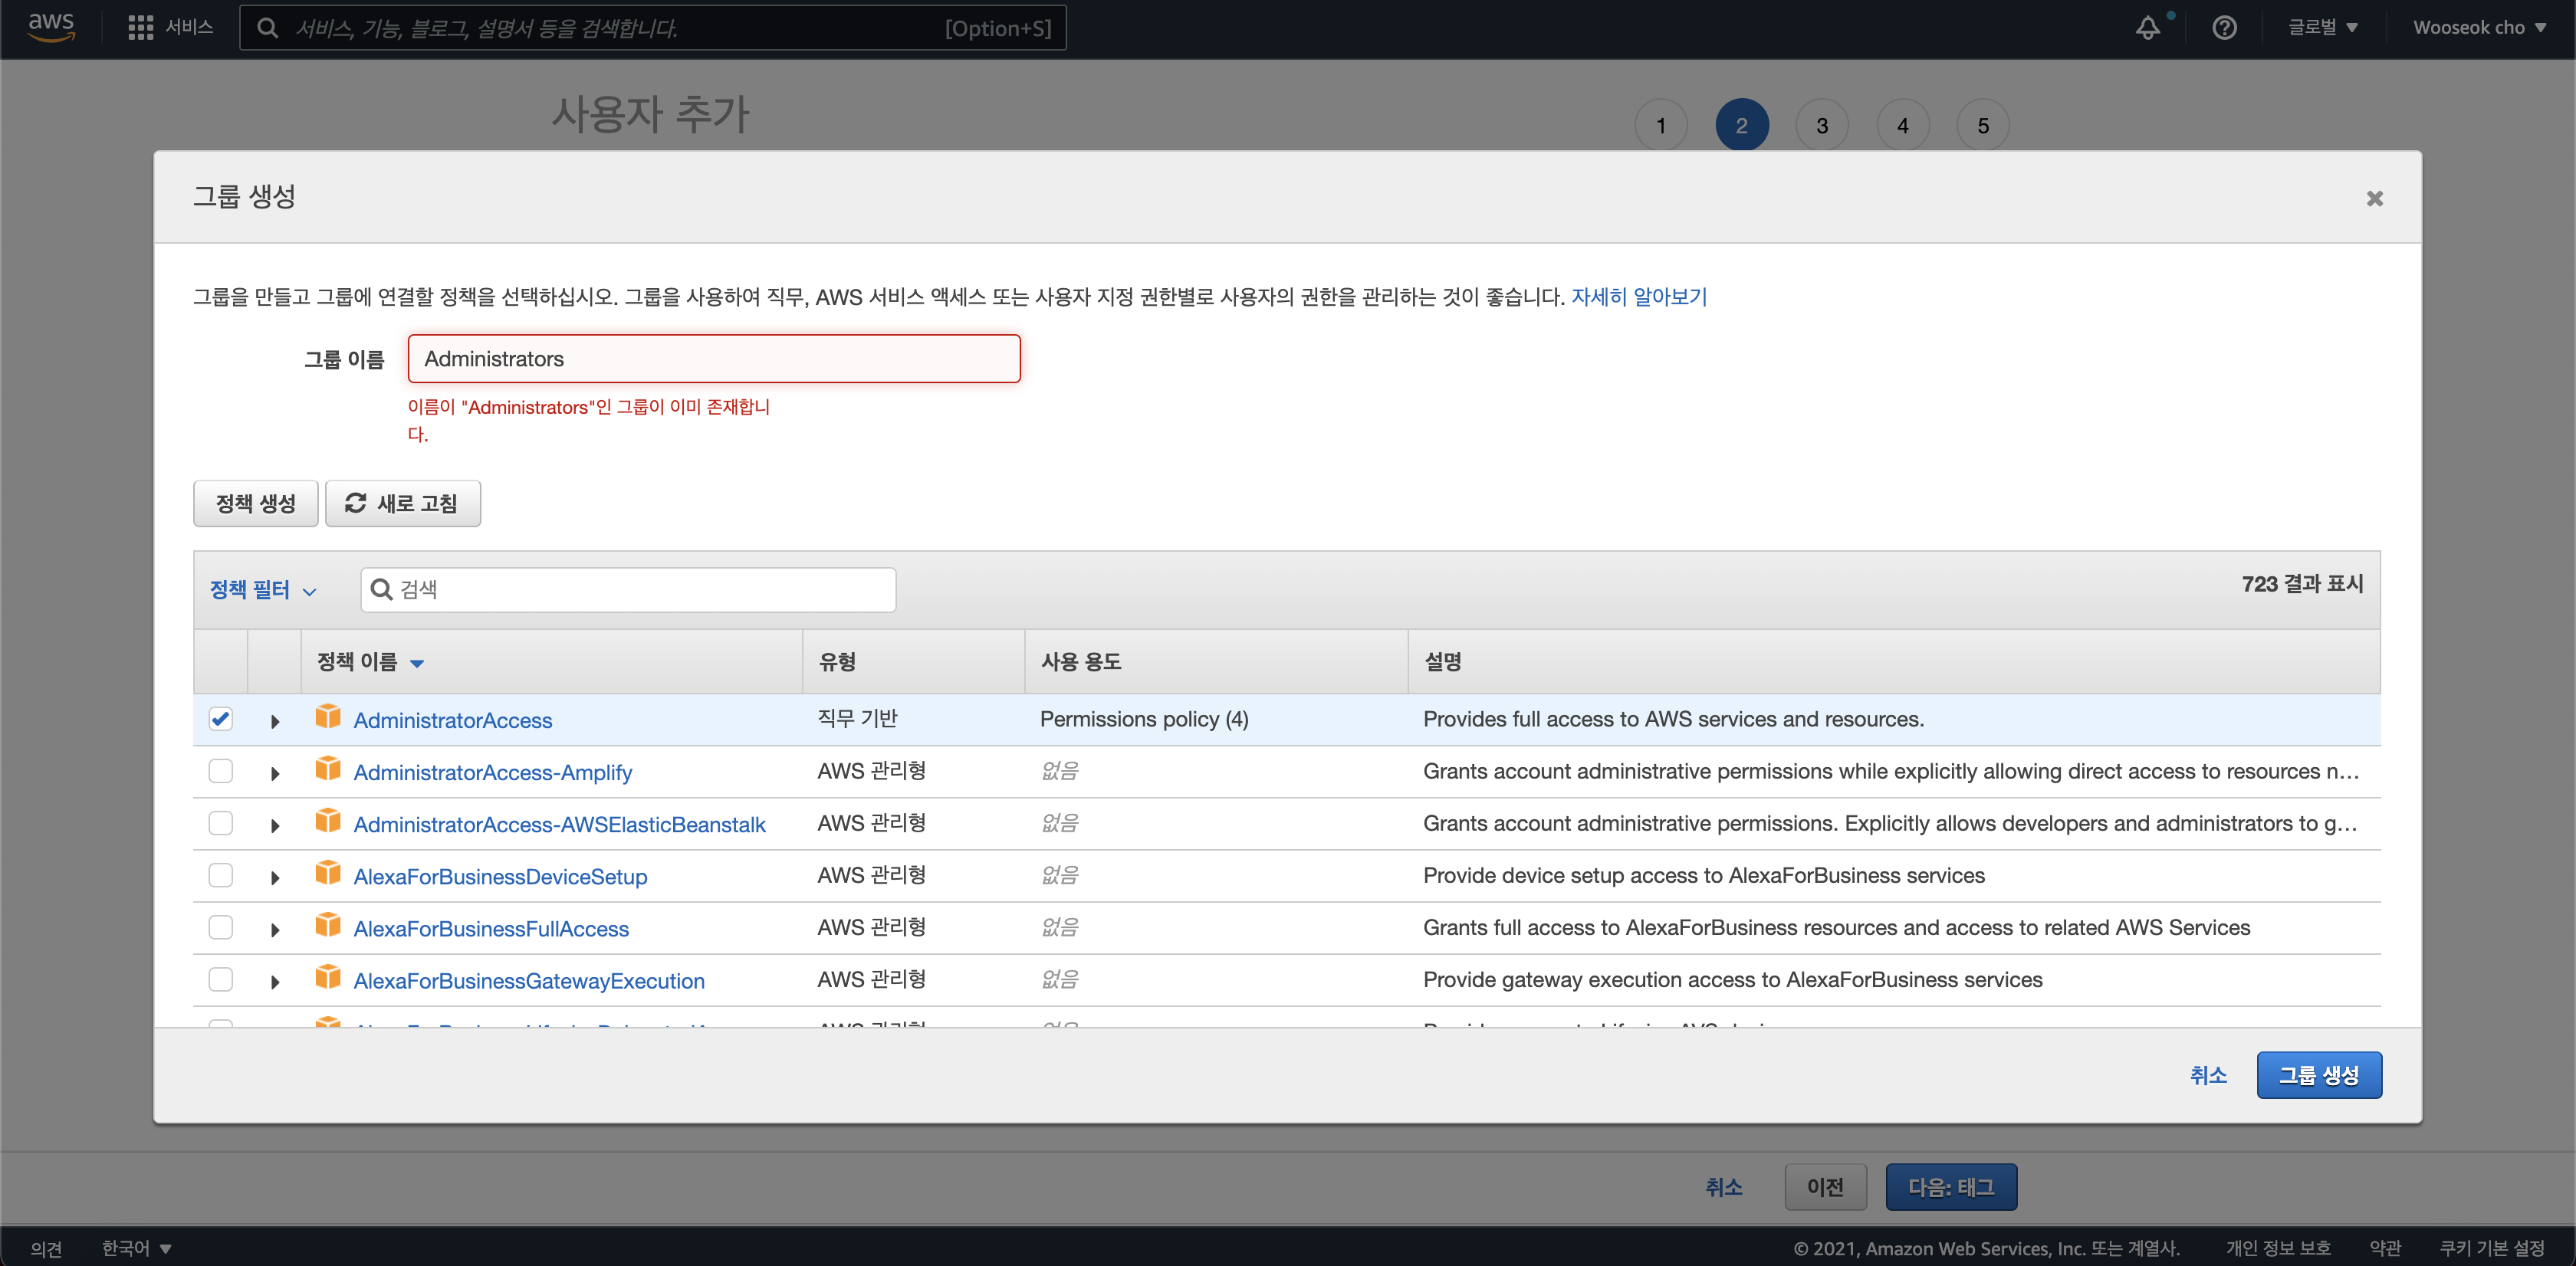Open the help question mark icon
Image resolution: width=2576 pixels, height=1266 pixels.
[x=2224, y=28]
